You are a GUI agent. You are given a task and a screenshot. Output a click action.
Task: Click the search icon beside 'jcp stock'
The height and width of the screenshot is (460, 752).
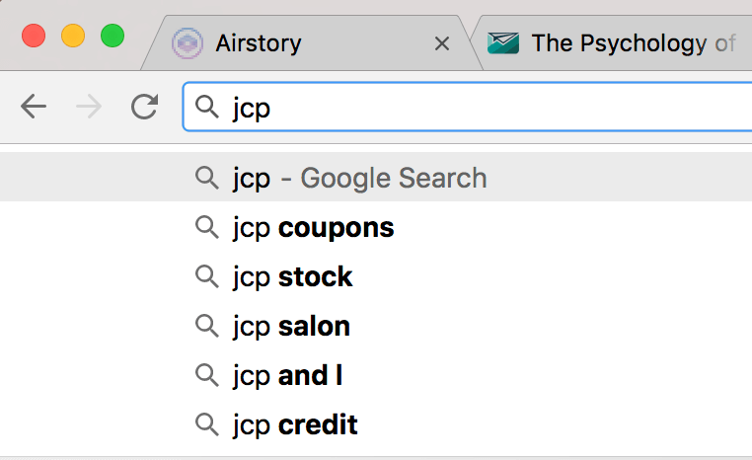click(x=206, y=277)
